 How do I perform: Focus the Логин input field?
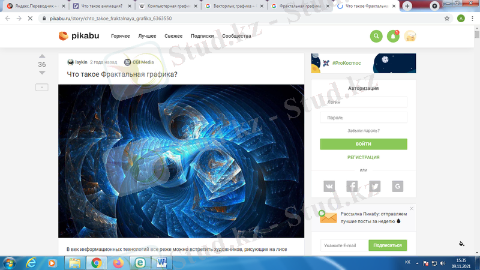[x=364, y=102]
